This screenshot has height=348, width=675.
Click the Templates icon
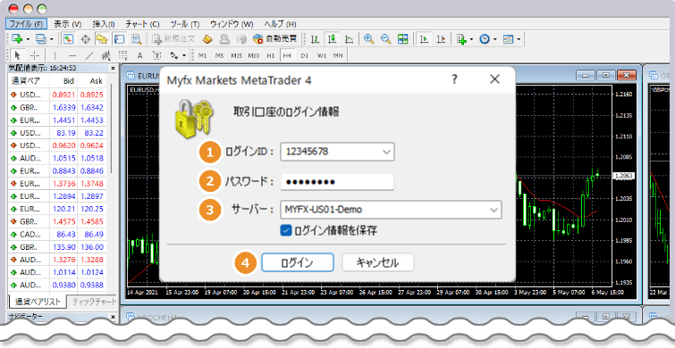509,39
